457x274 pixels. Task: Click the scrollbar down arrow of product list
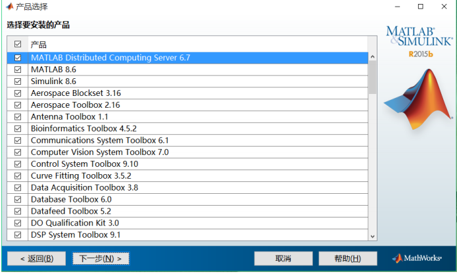pyautogui.click(x=372, y=237)
